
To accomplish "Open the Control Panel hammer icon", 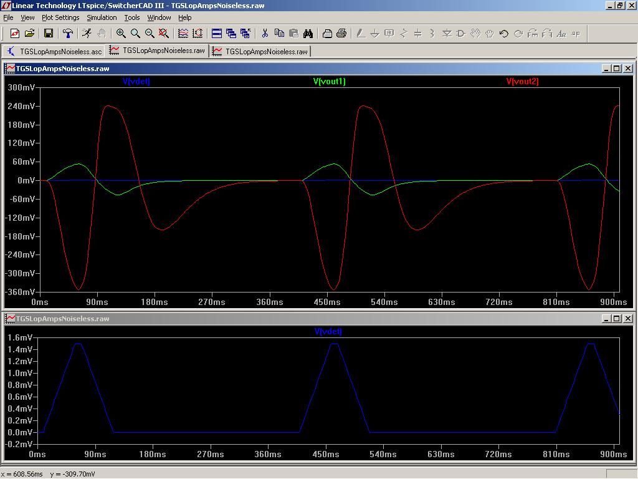I will pyautogui.click(x=68, y=34).
